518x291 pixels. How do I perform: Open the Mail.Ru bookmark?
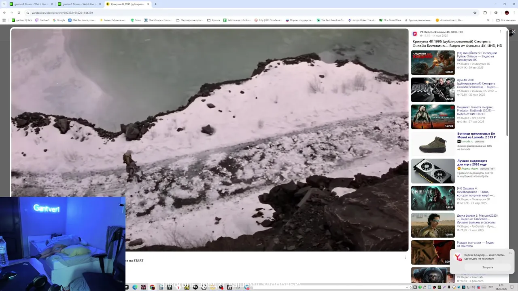[82, 20]
